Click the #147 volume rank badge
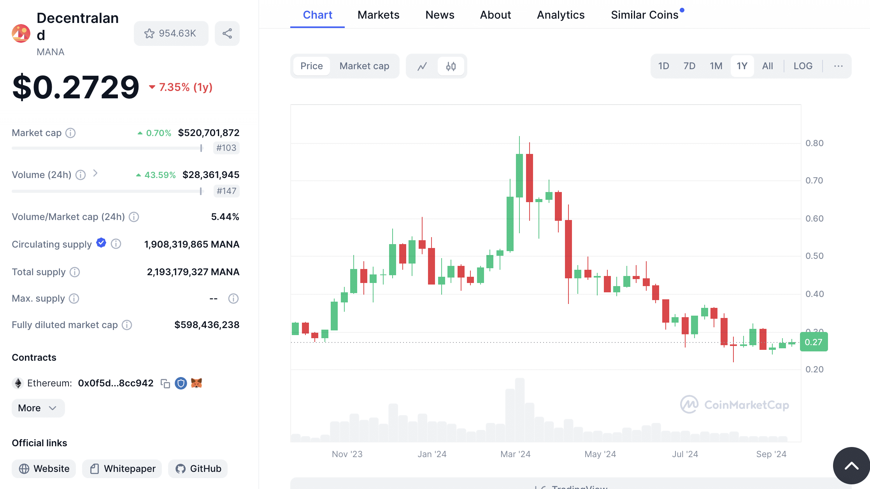Image resolution: width=870 pixels, height=489 pixels. (x=226, y=191)
